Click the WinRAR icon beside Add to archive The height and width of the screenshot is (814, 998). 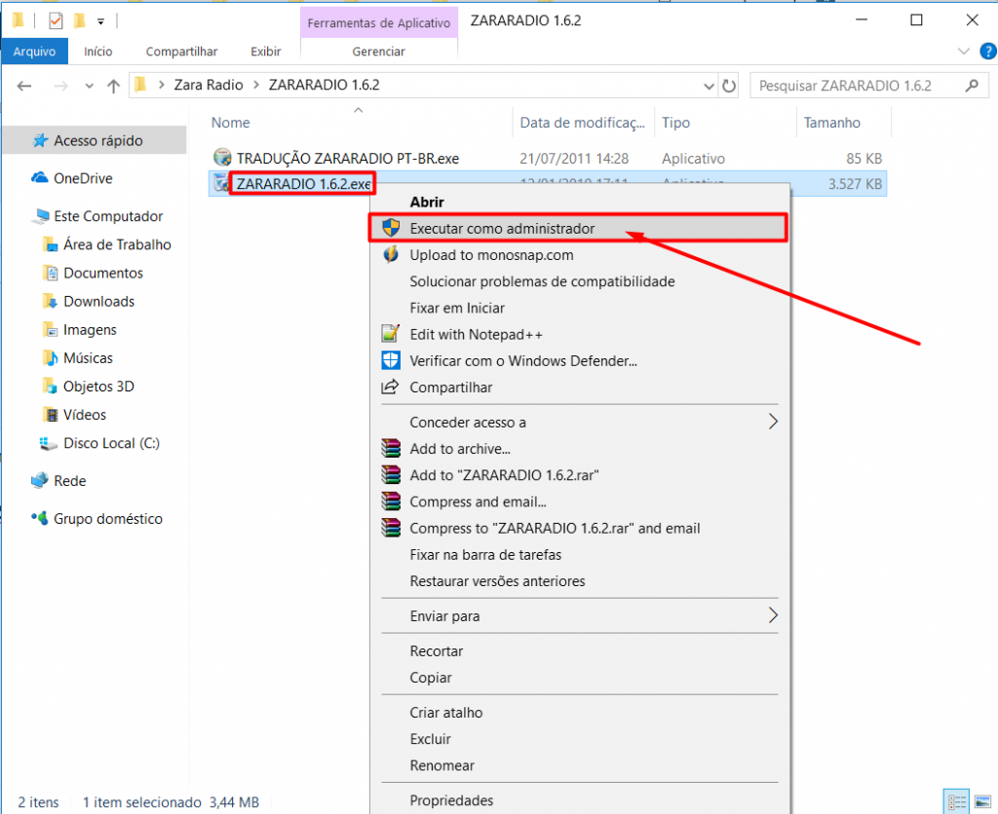[391, 449]
